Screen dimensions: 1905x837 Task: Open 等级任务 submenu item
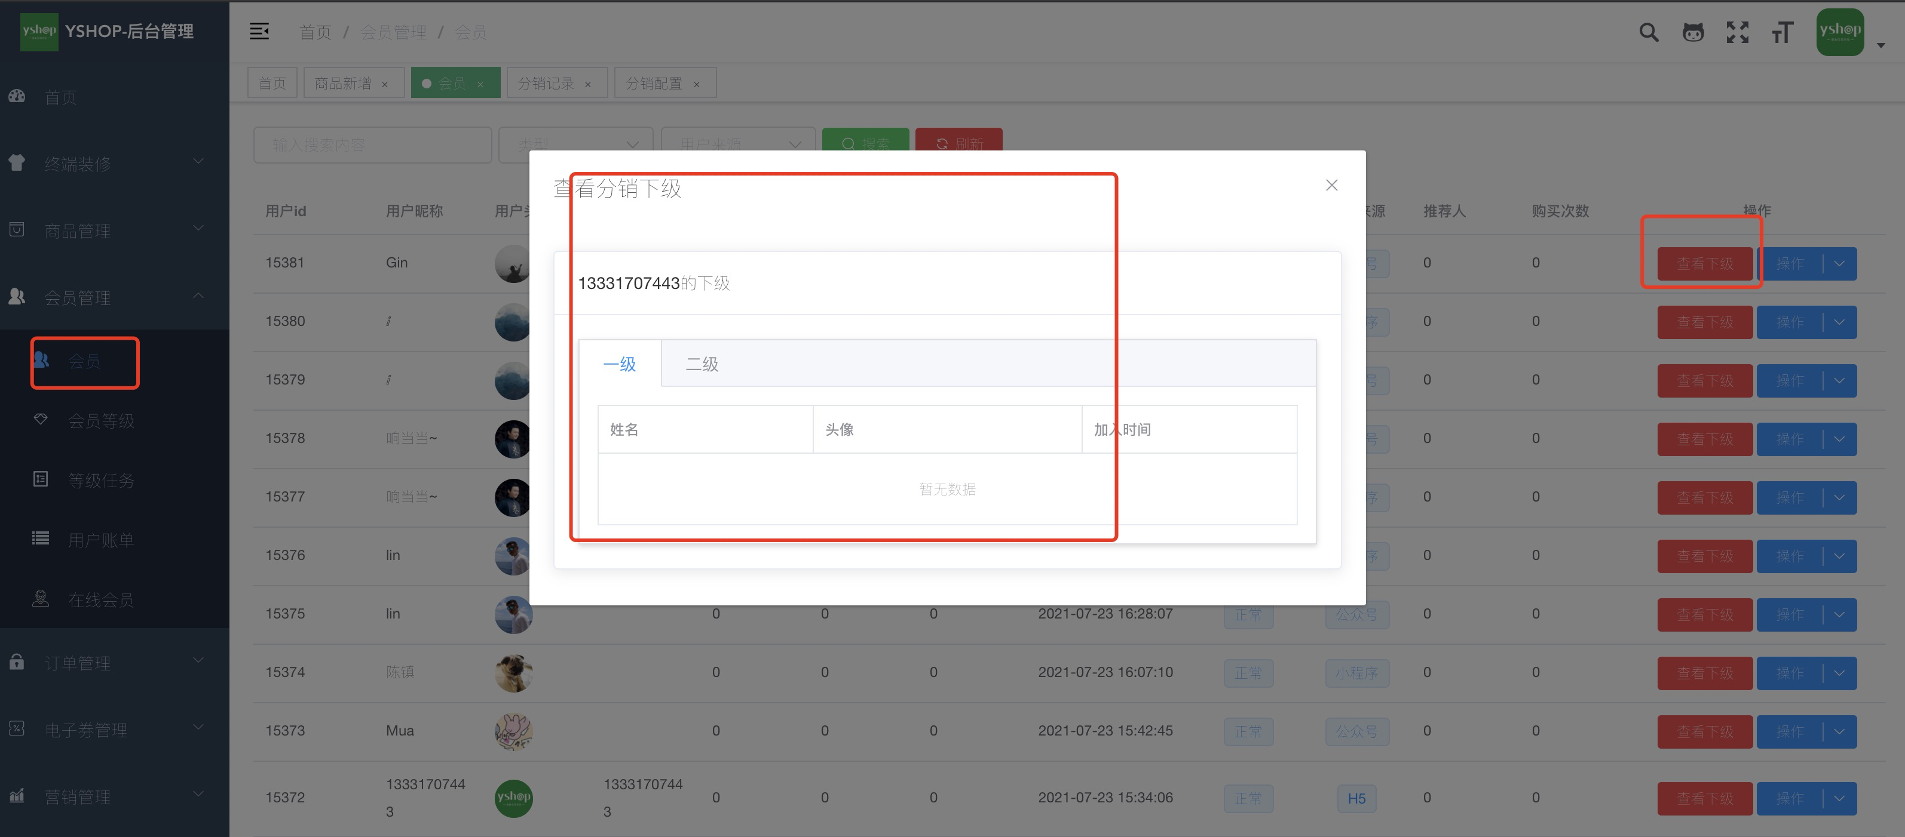115,480
